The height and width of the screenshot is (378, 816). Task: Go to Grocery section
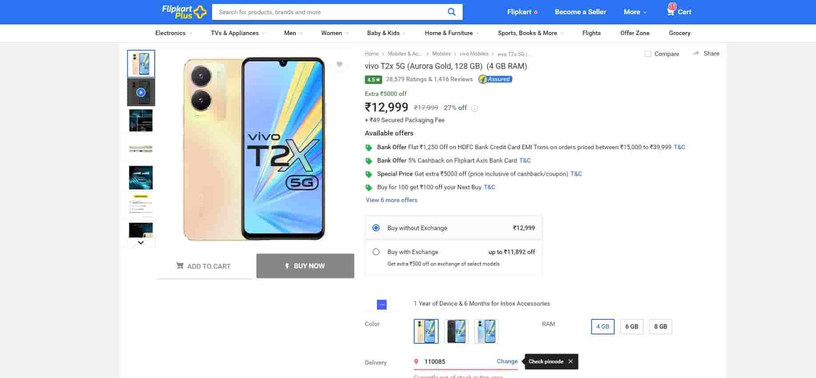coord(680,33)
